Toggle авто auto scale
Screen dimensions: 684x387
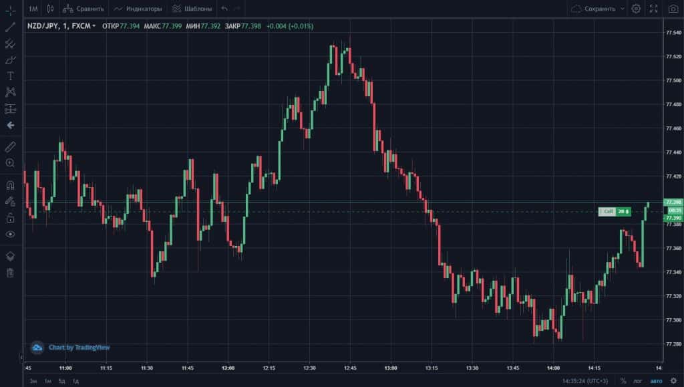(656, 381)
